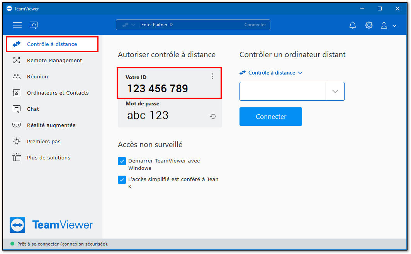This screenshot has width=411, height=254.
Task: Click the green connection status indicator
Action: 12,244
